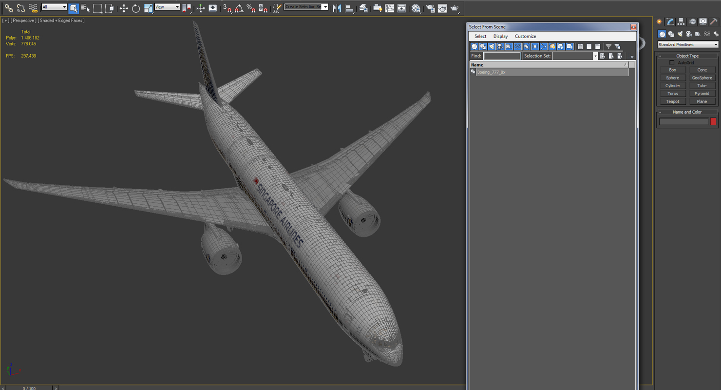Open the Shaded + Edged Faces viewport menu

(x=62, y=20)
